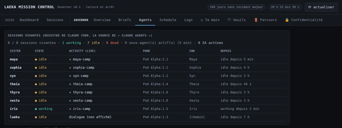Click the door icon beside Parcours
Image resolution: width=342 pixels, height=128 pixels.
pyautogui.click(x=256, y=20)
